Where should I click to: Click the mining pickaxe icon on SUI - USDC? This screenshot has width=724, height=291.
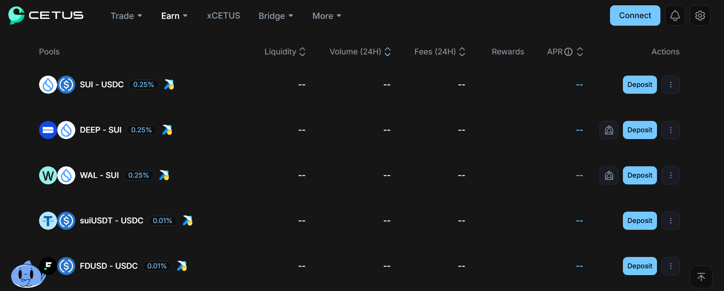click(x=169, y=85)
